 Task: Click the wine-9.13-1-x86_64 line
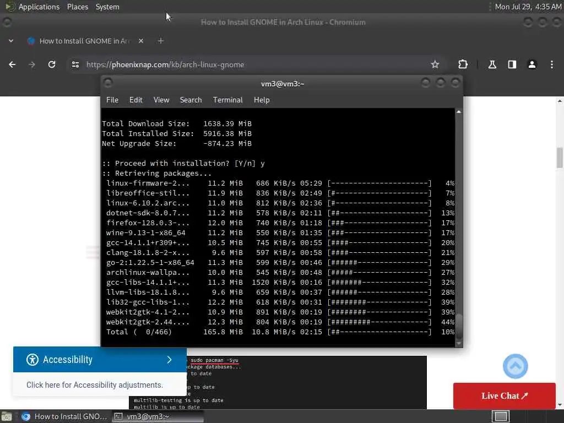click(280, 233)
